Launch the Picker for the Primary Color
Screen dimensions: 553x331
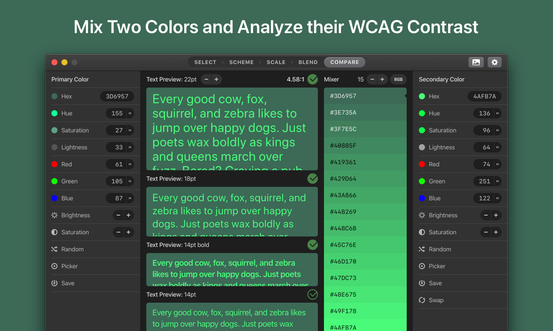(54, 266)
